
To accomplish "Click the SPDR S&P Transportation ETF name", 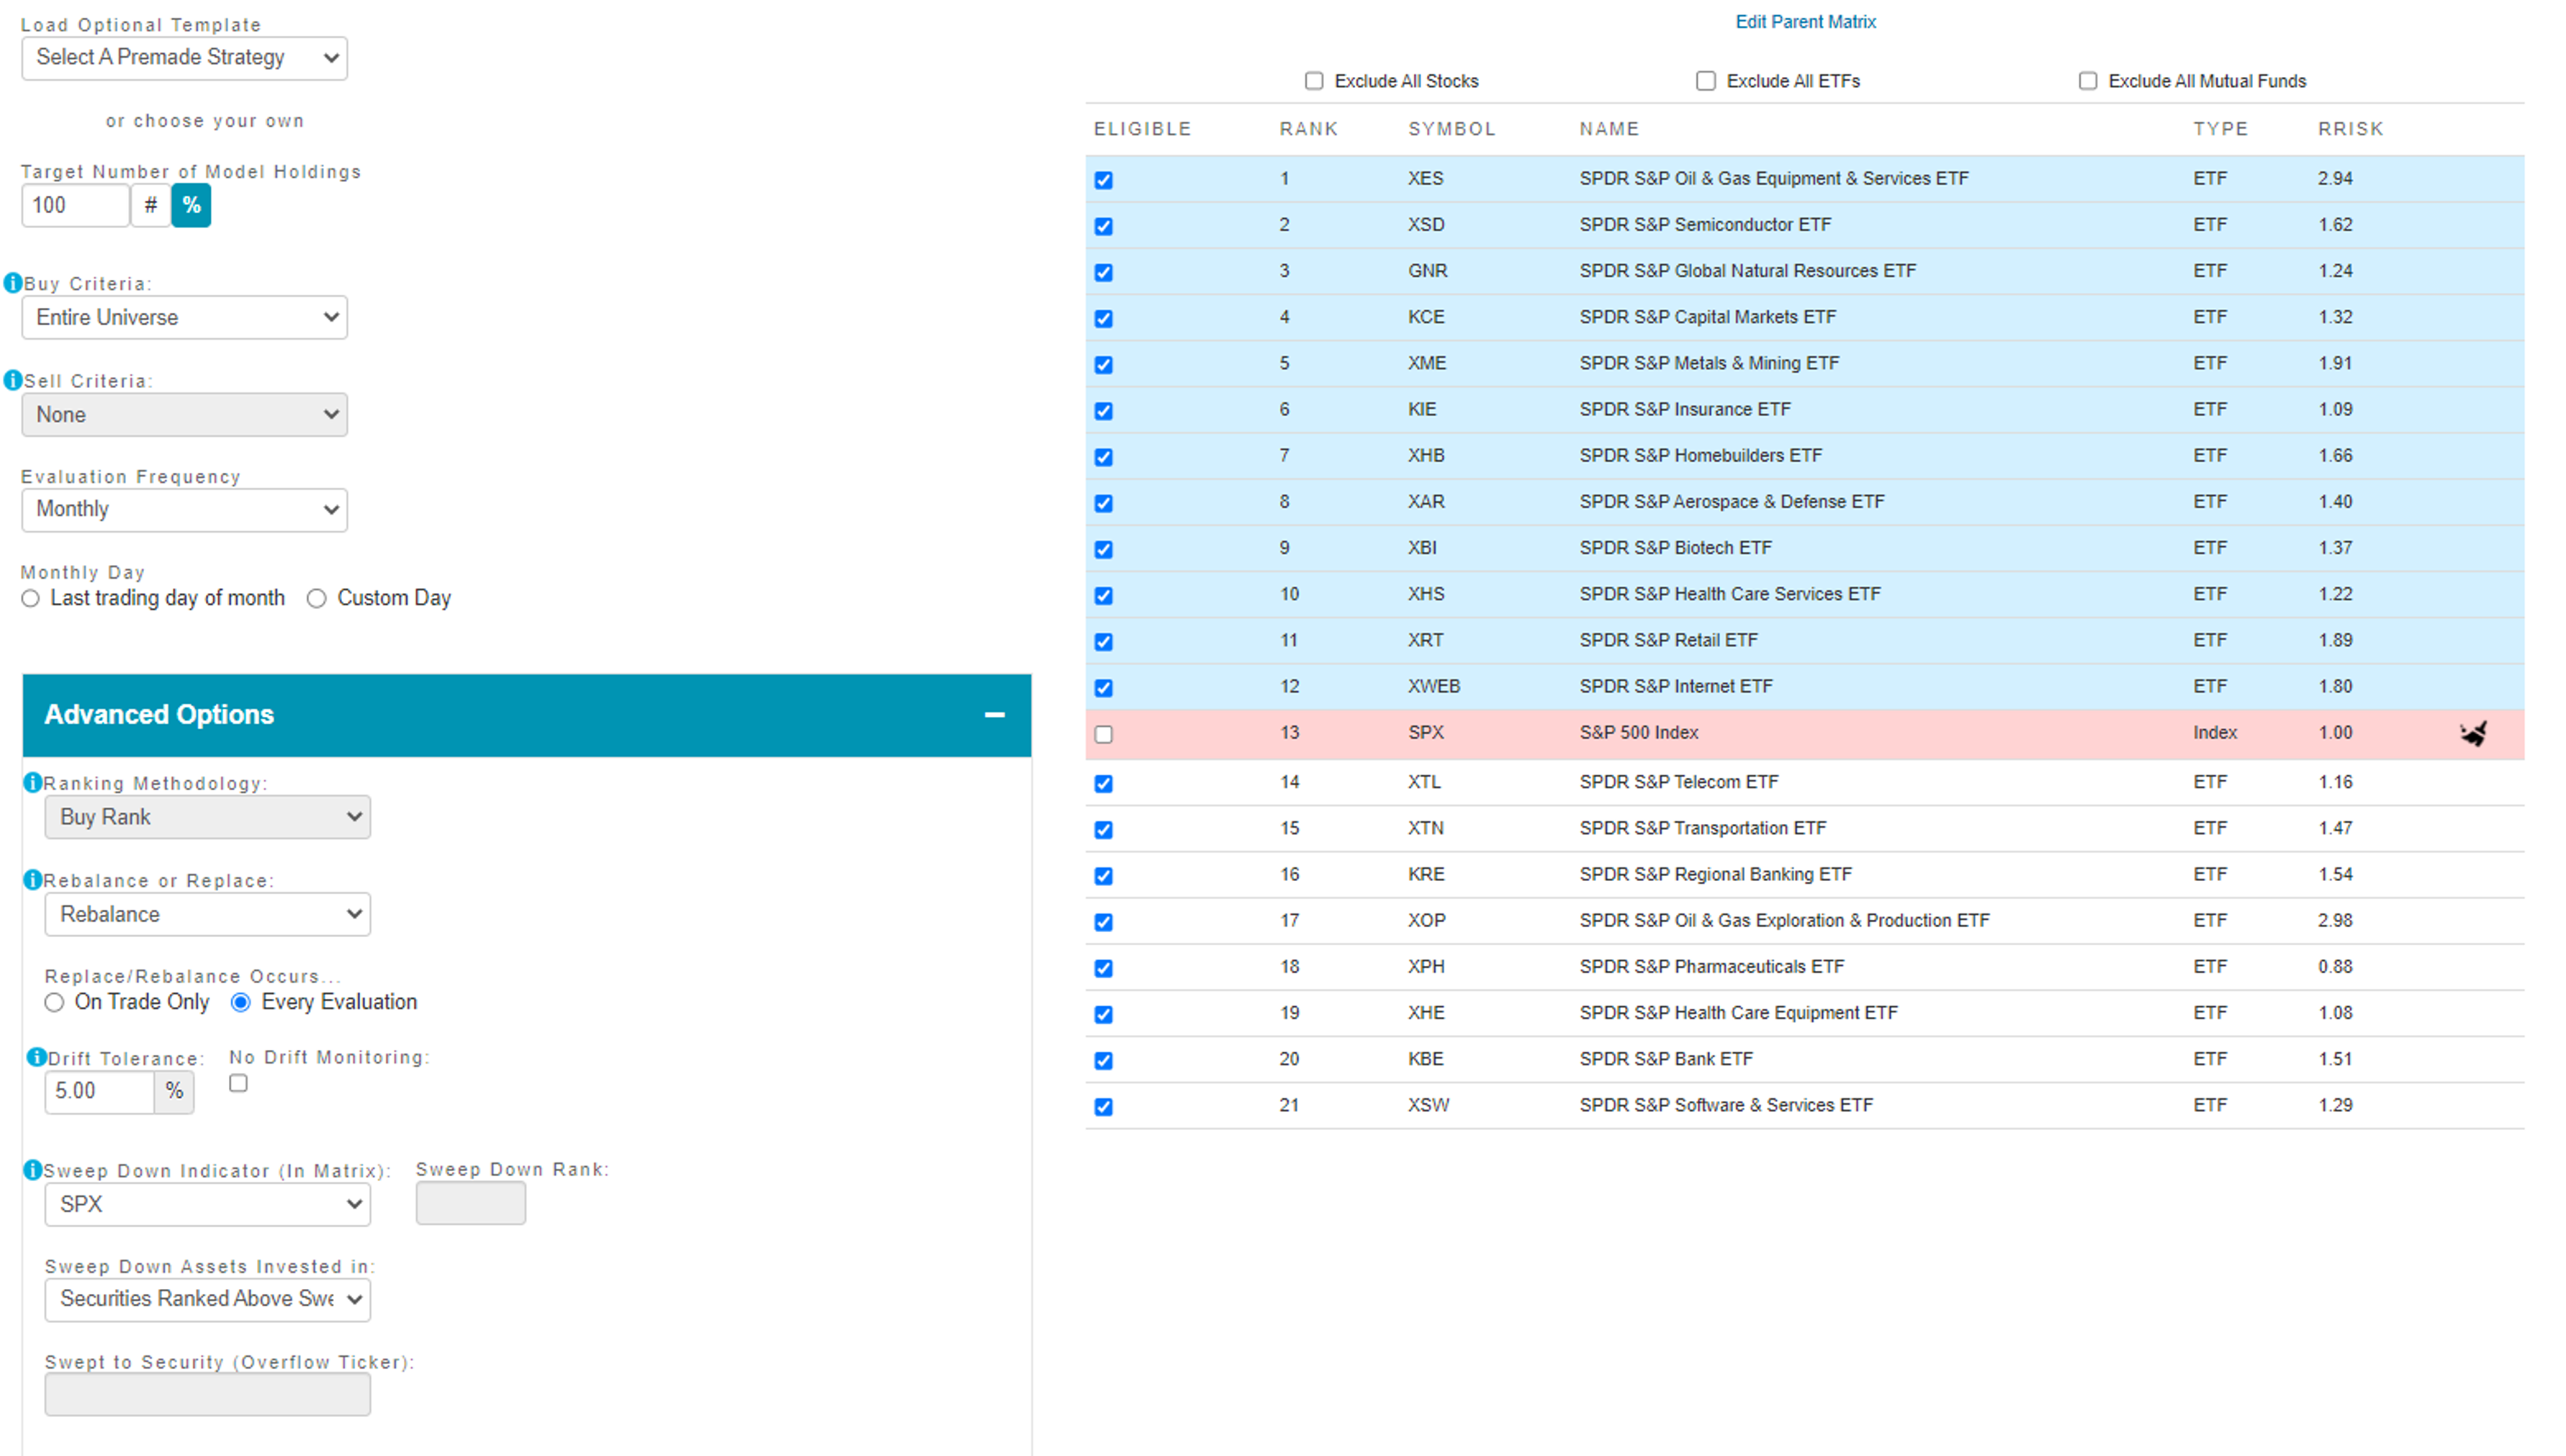I will tap(1701, 828).
